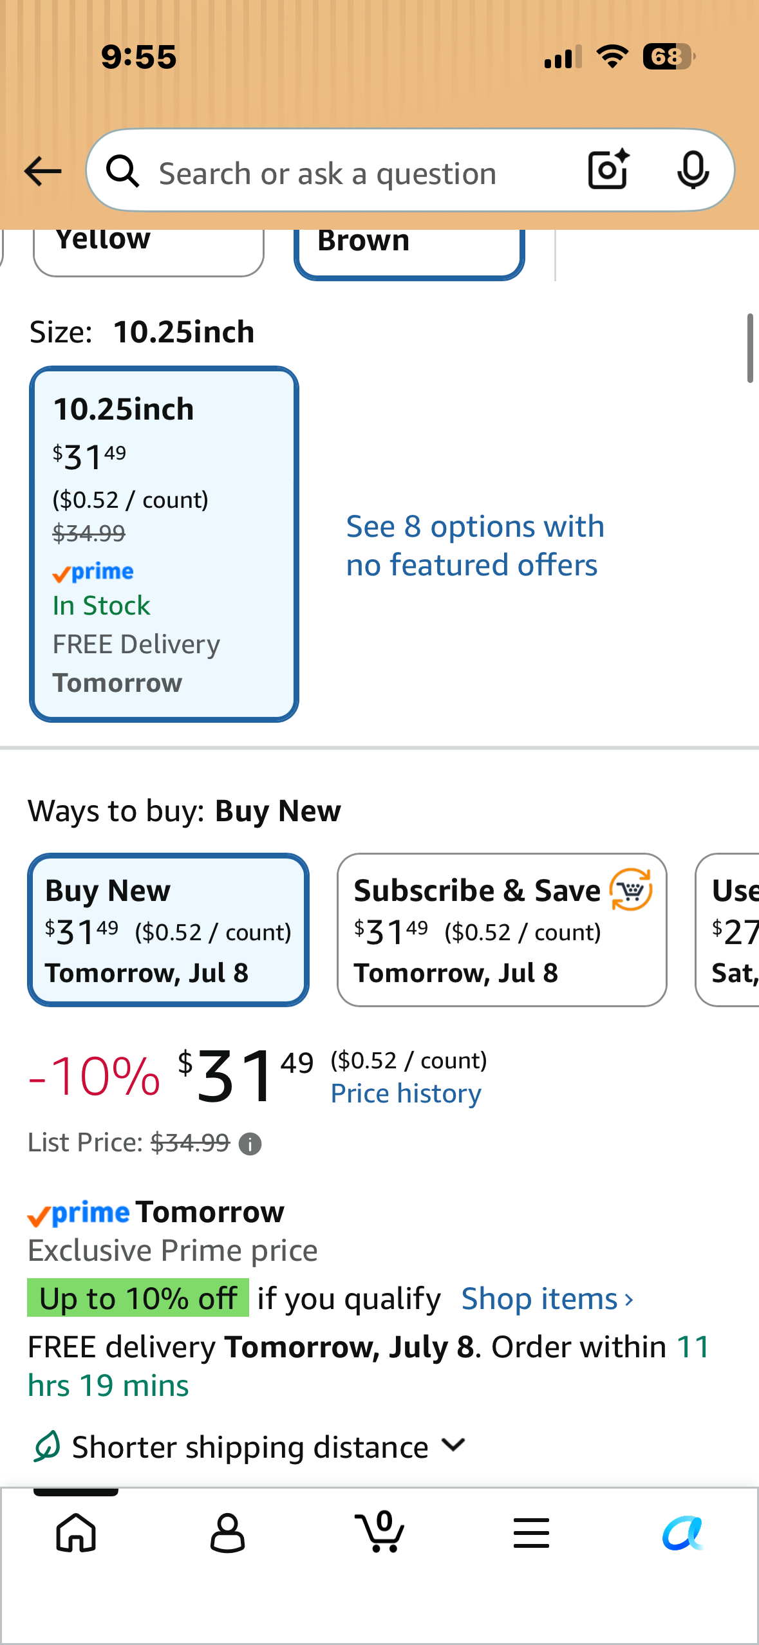The image size is (759, 1645).
Task: Open the hamburger menu icon
Action: [532, 1532]
